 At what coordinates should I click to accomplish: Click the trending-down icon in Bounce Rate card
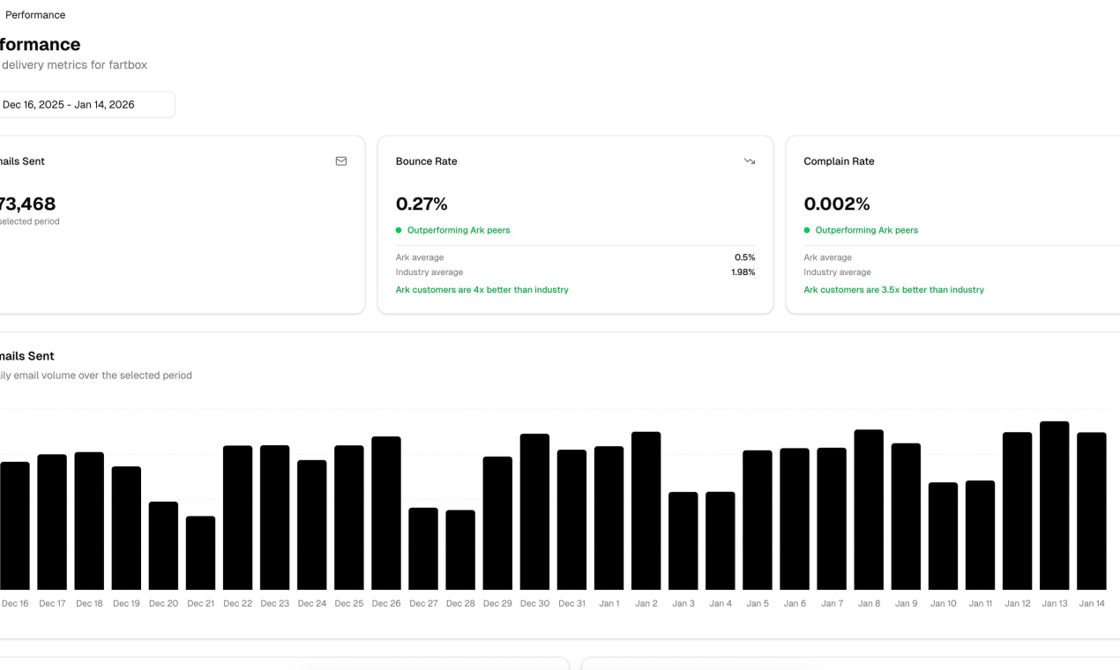750,161
